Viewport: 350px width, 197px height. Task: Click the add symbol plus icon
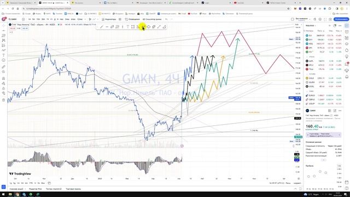coord(23,19)
